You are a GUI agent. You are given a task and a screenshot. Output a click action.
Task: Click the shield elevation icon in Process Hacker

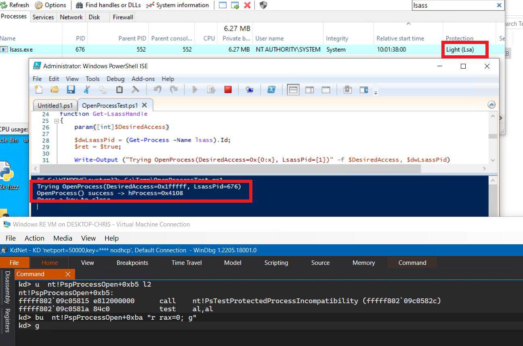pyautogui.click(x=263, y=5)
